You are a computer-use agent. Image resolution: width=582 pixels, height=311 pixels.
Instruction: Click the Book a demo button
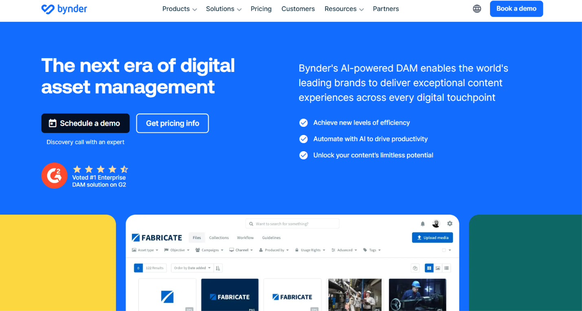click(x=516, y=9)
